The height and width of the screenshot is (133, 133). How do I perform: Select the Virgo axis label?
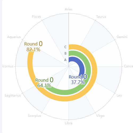[x=100, y=116]
